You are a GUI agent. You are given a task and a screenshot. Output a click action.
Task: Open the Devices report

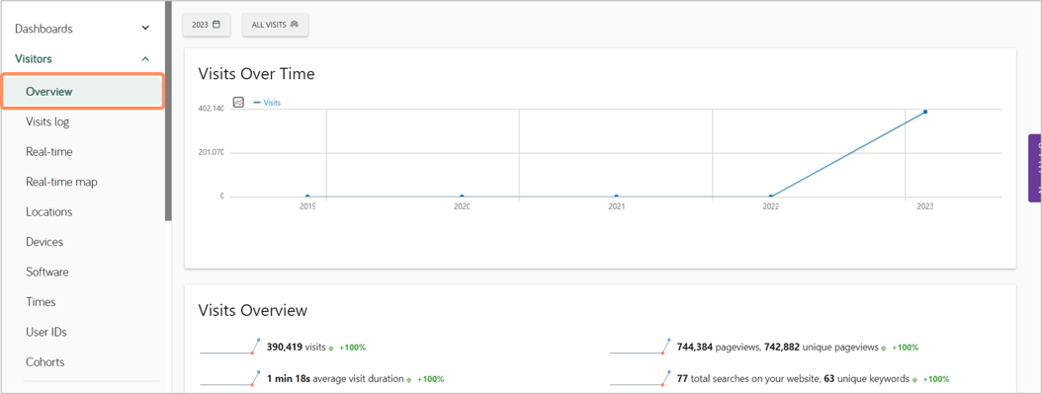pyautogui.click(x=44, y=242)
